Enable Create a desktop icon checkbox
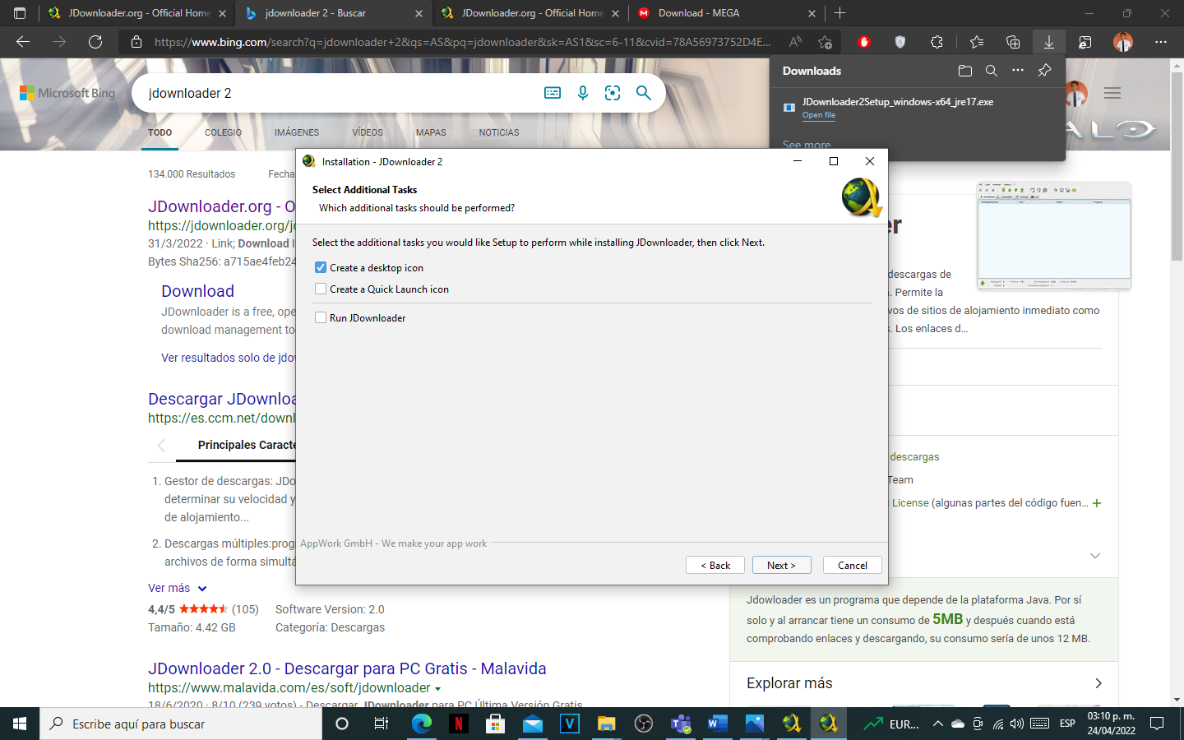The height and width of the screenshot is (740, 1184). point(321,268)
